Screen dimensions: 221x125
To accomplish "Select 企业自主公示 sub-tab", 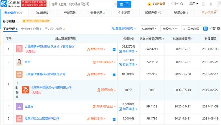I will point(31,29).
